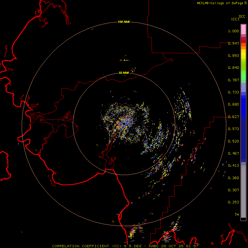Viewport: 248px width, 248px height.
Task: Click the gray segment of the color bar
Action: tap(243, 192)
